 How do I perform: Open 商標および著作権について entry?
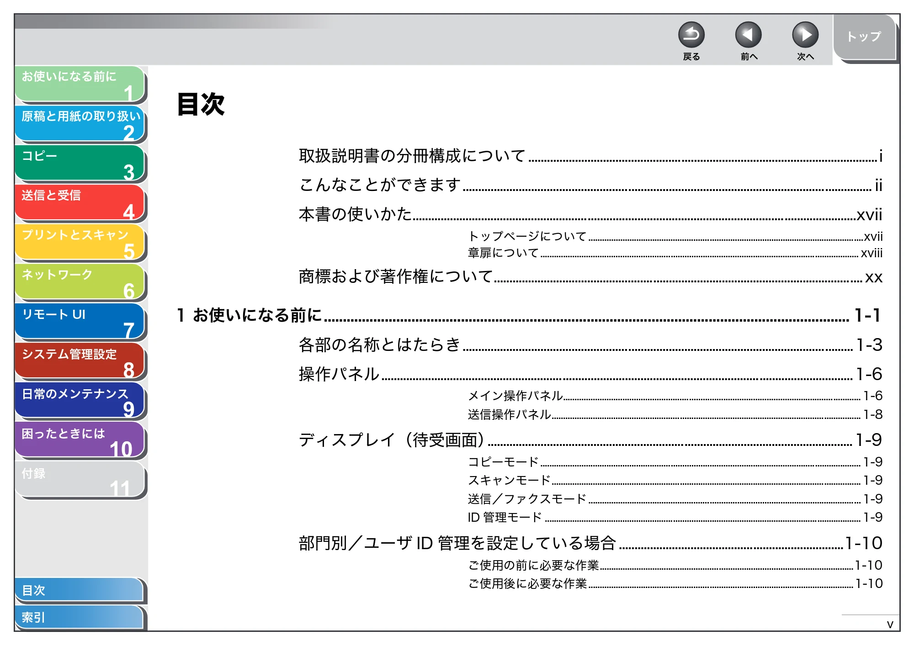(590, 276)
